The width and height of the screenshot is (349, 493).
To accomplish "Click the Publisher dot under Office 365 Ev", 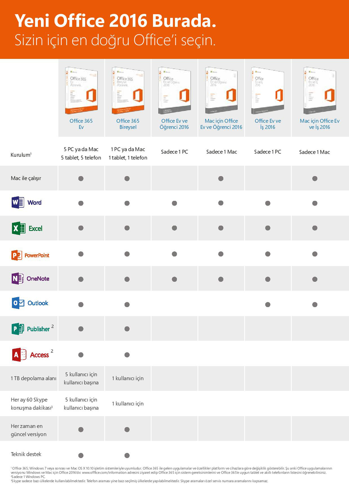I will coord(81,329).
